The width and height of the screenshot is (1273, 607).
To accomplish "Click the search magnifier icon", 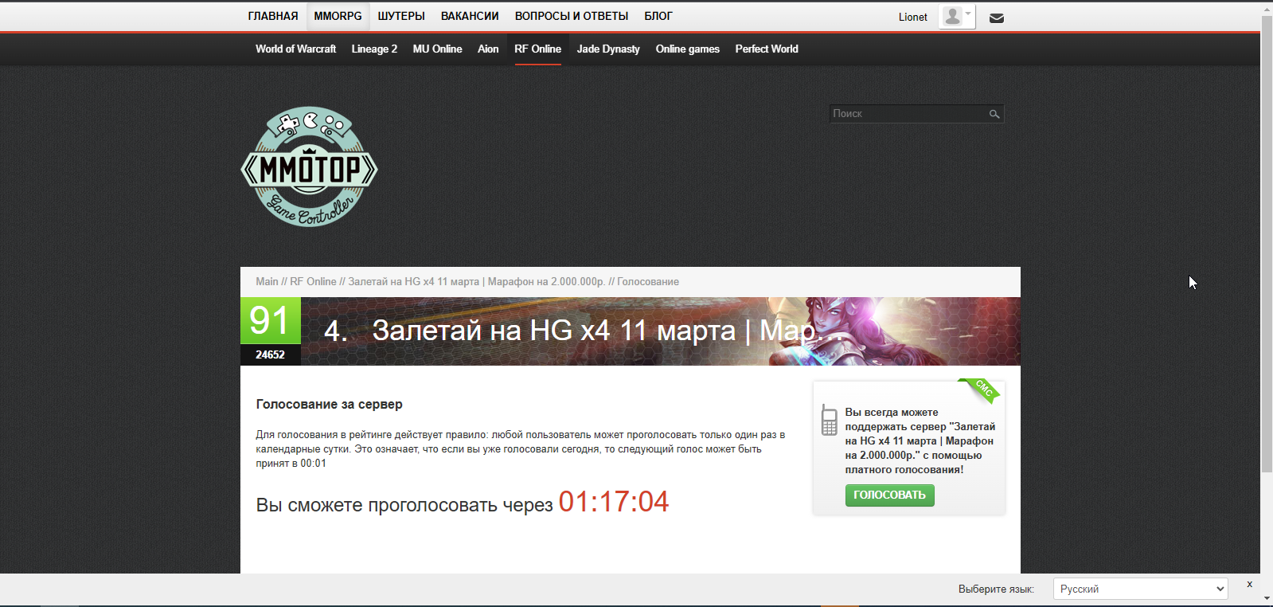I will (x=994, y=114).
